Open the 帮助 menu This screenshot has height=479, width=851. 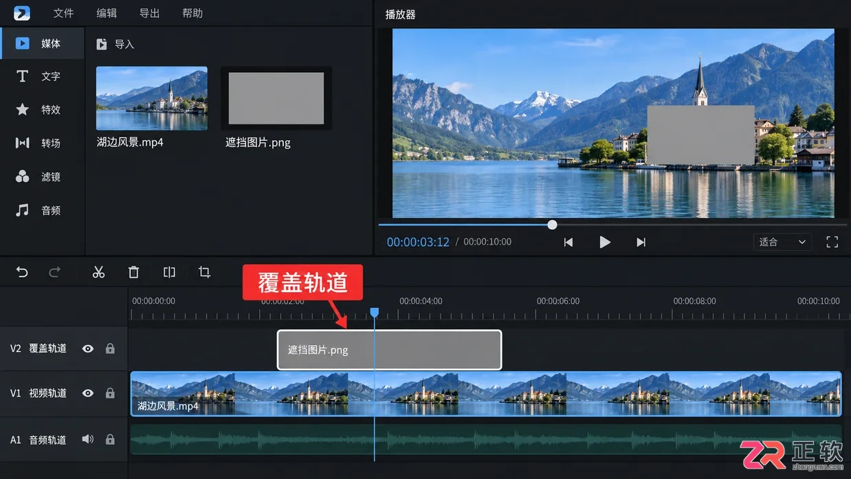click(x=192, y=13)
